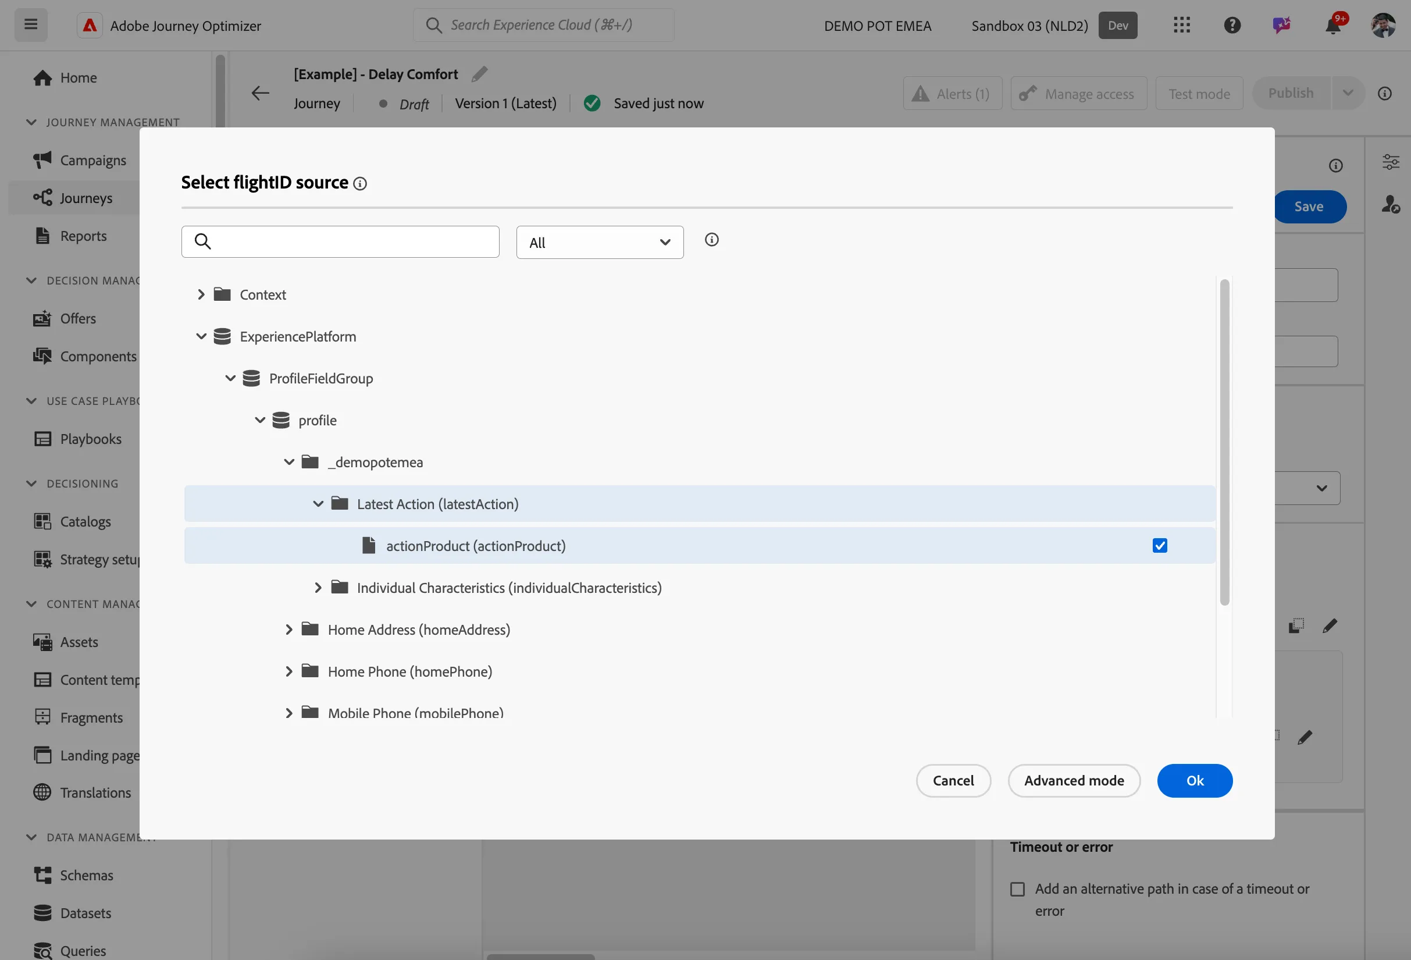This screenshot has height=960, width=1411.
Task: Check the alternative path on timeout checkbox
Action: coord(1018,890)
